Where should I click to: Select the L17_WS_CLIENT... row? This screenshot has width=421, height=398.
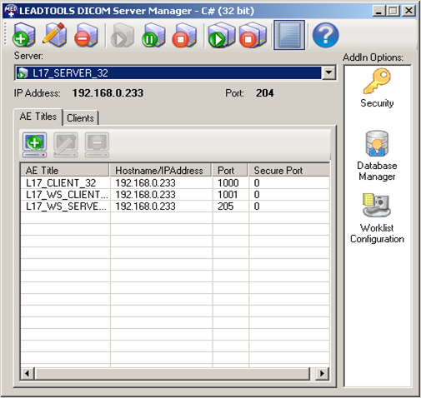pyautogui.click(x=175, y=195)
